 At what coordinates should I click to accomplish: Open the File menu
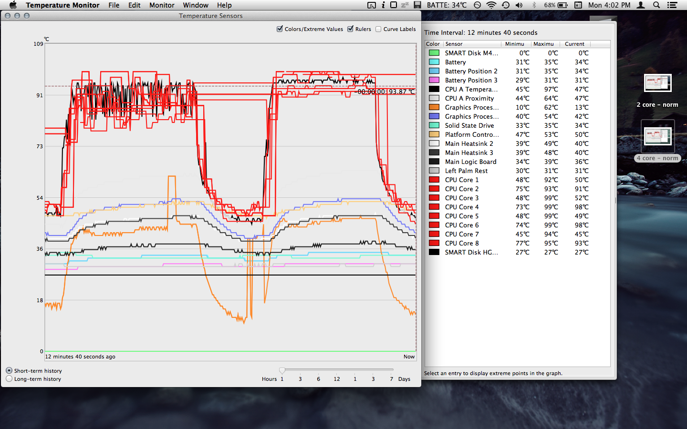pyautogui.click(x=114, y=5)
